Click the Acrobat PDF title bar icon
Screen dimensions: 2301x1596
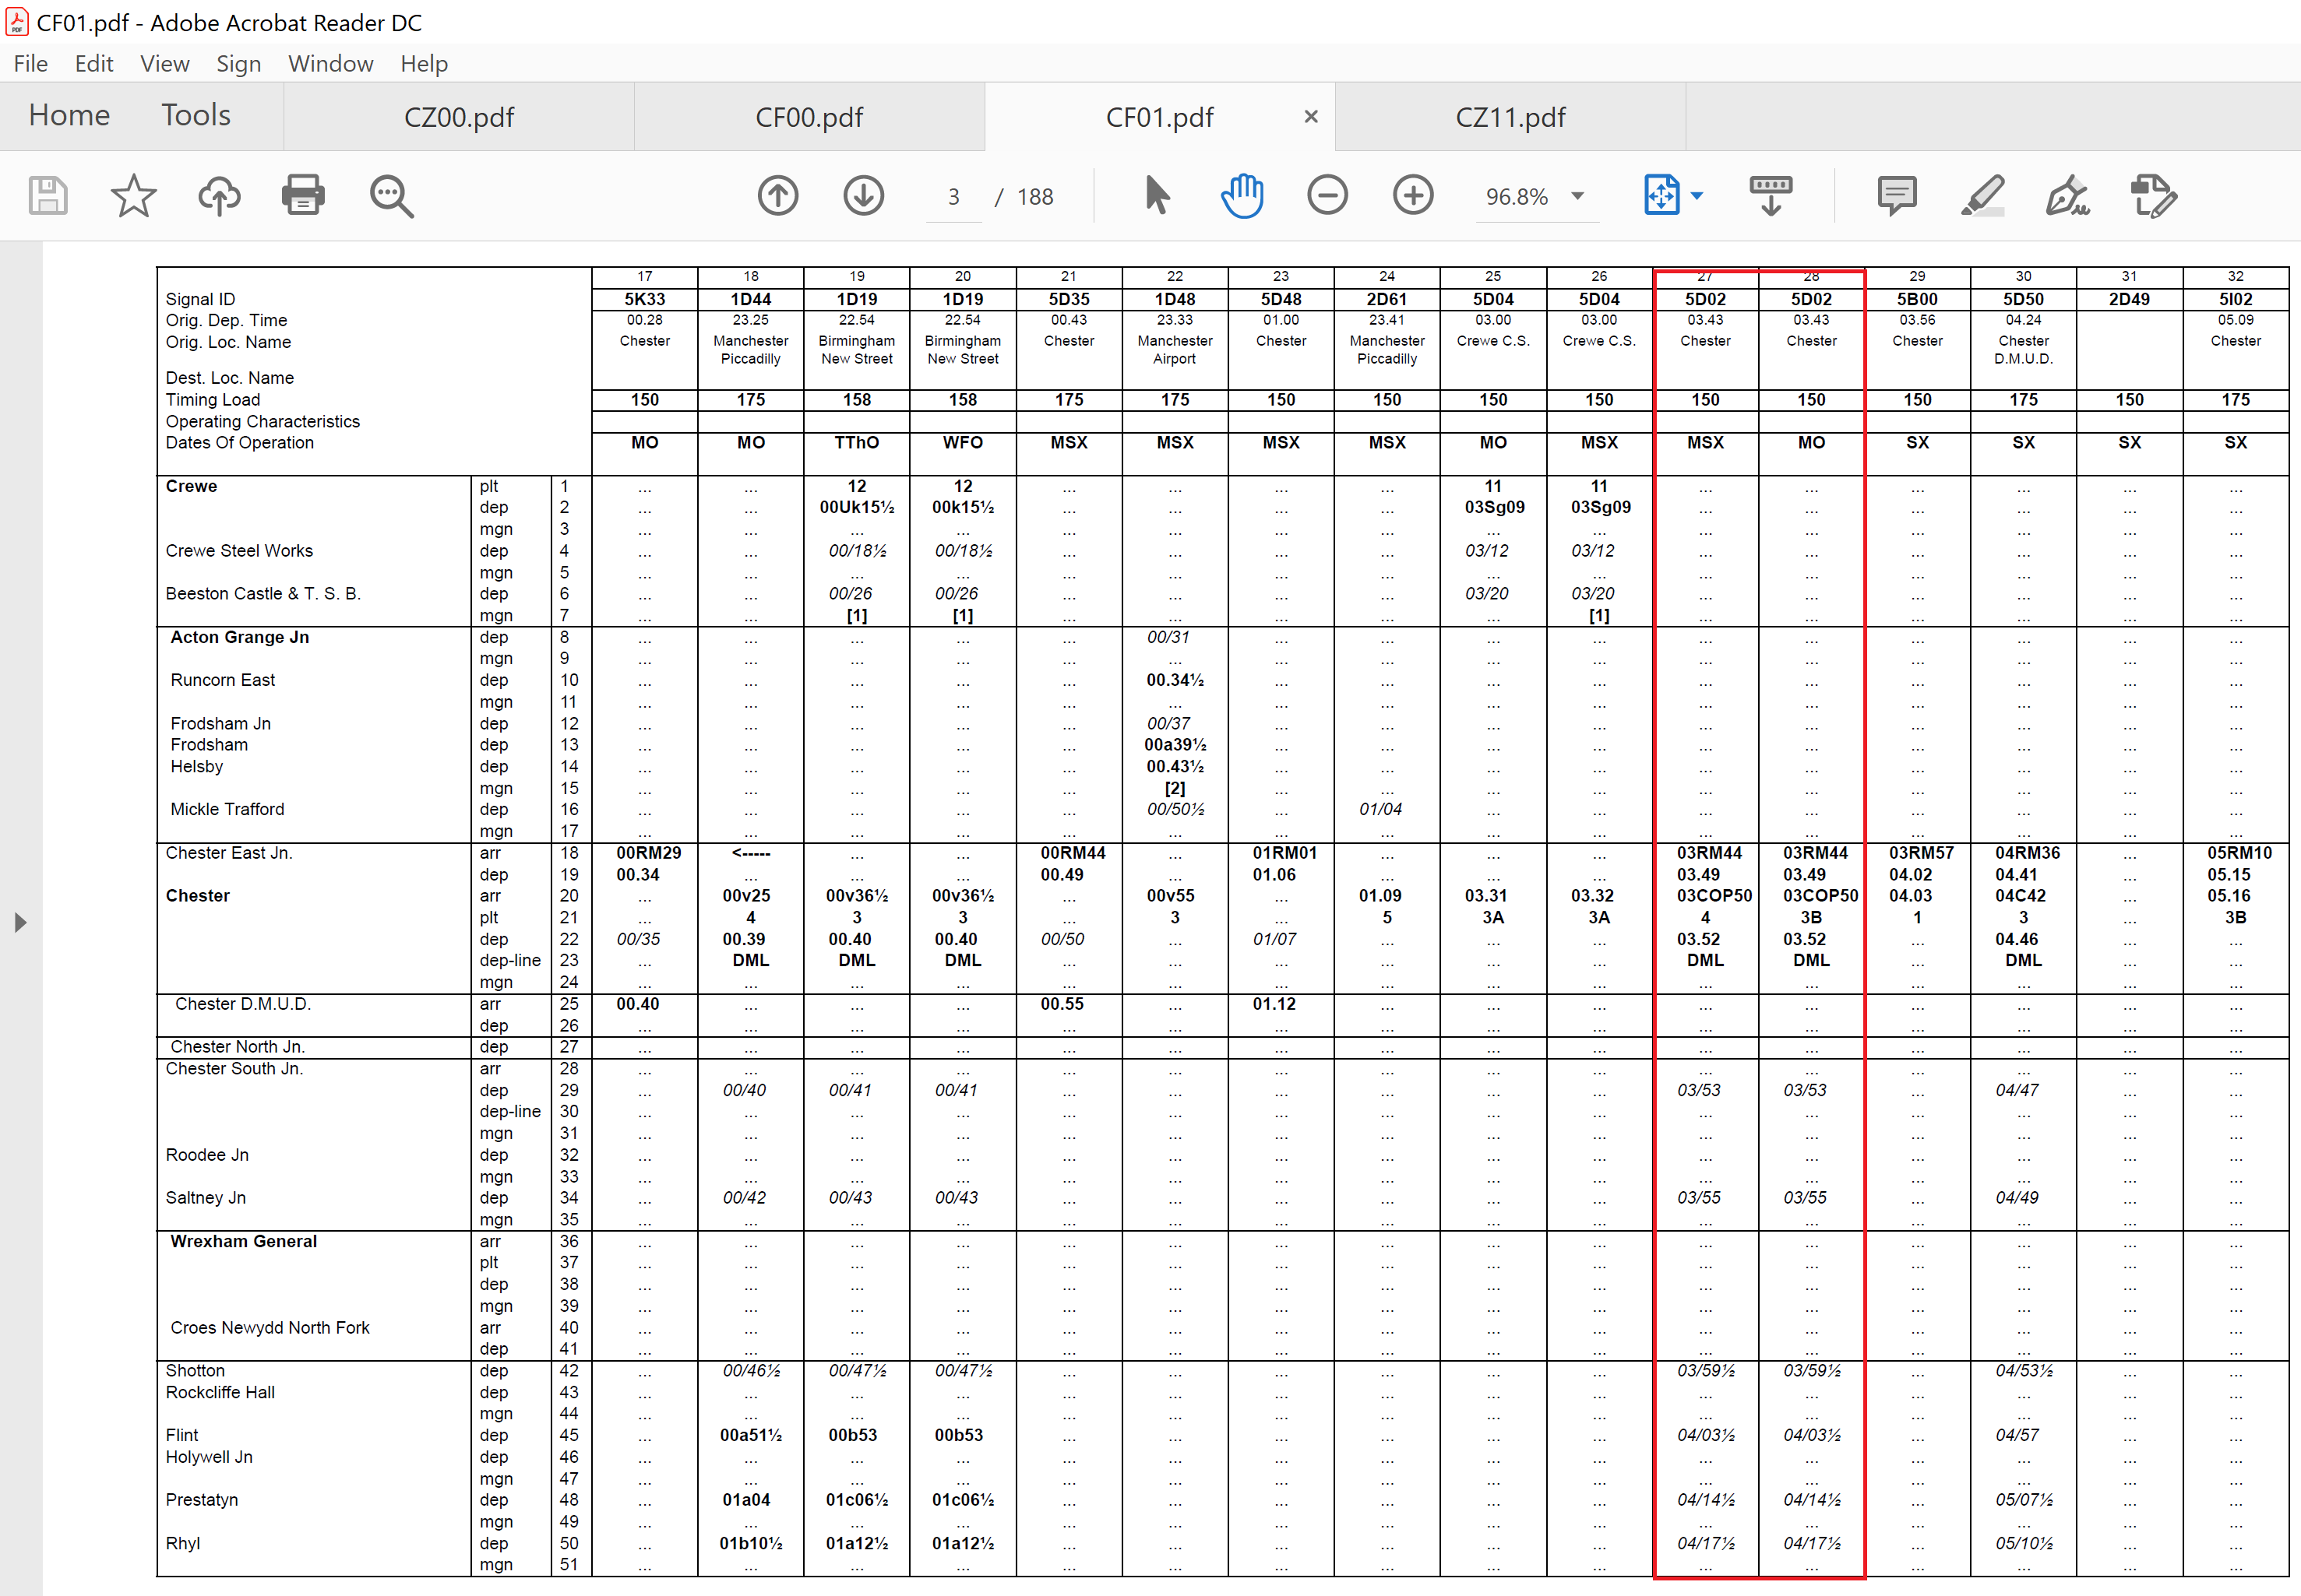pos(17,22)
